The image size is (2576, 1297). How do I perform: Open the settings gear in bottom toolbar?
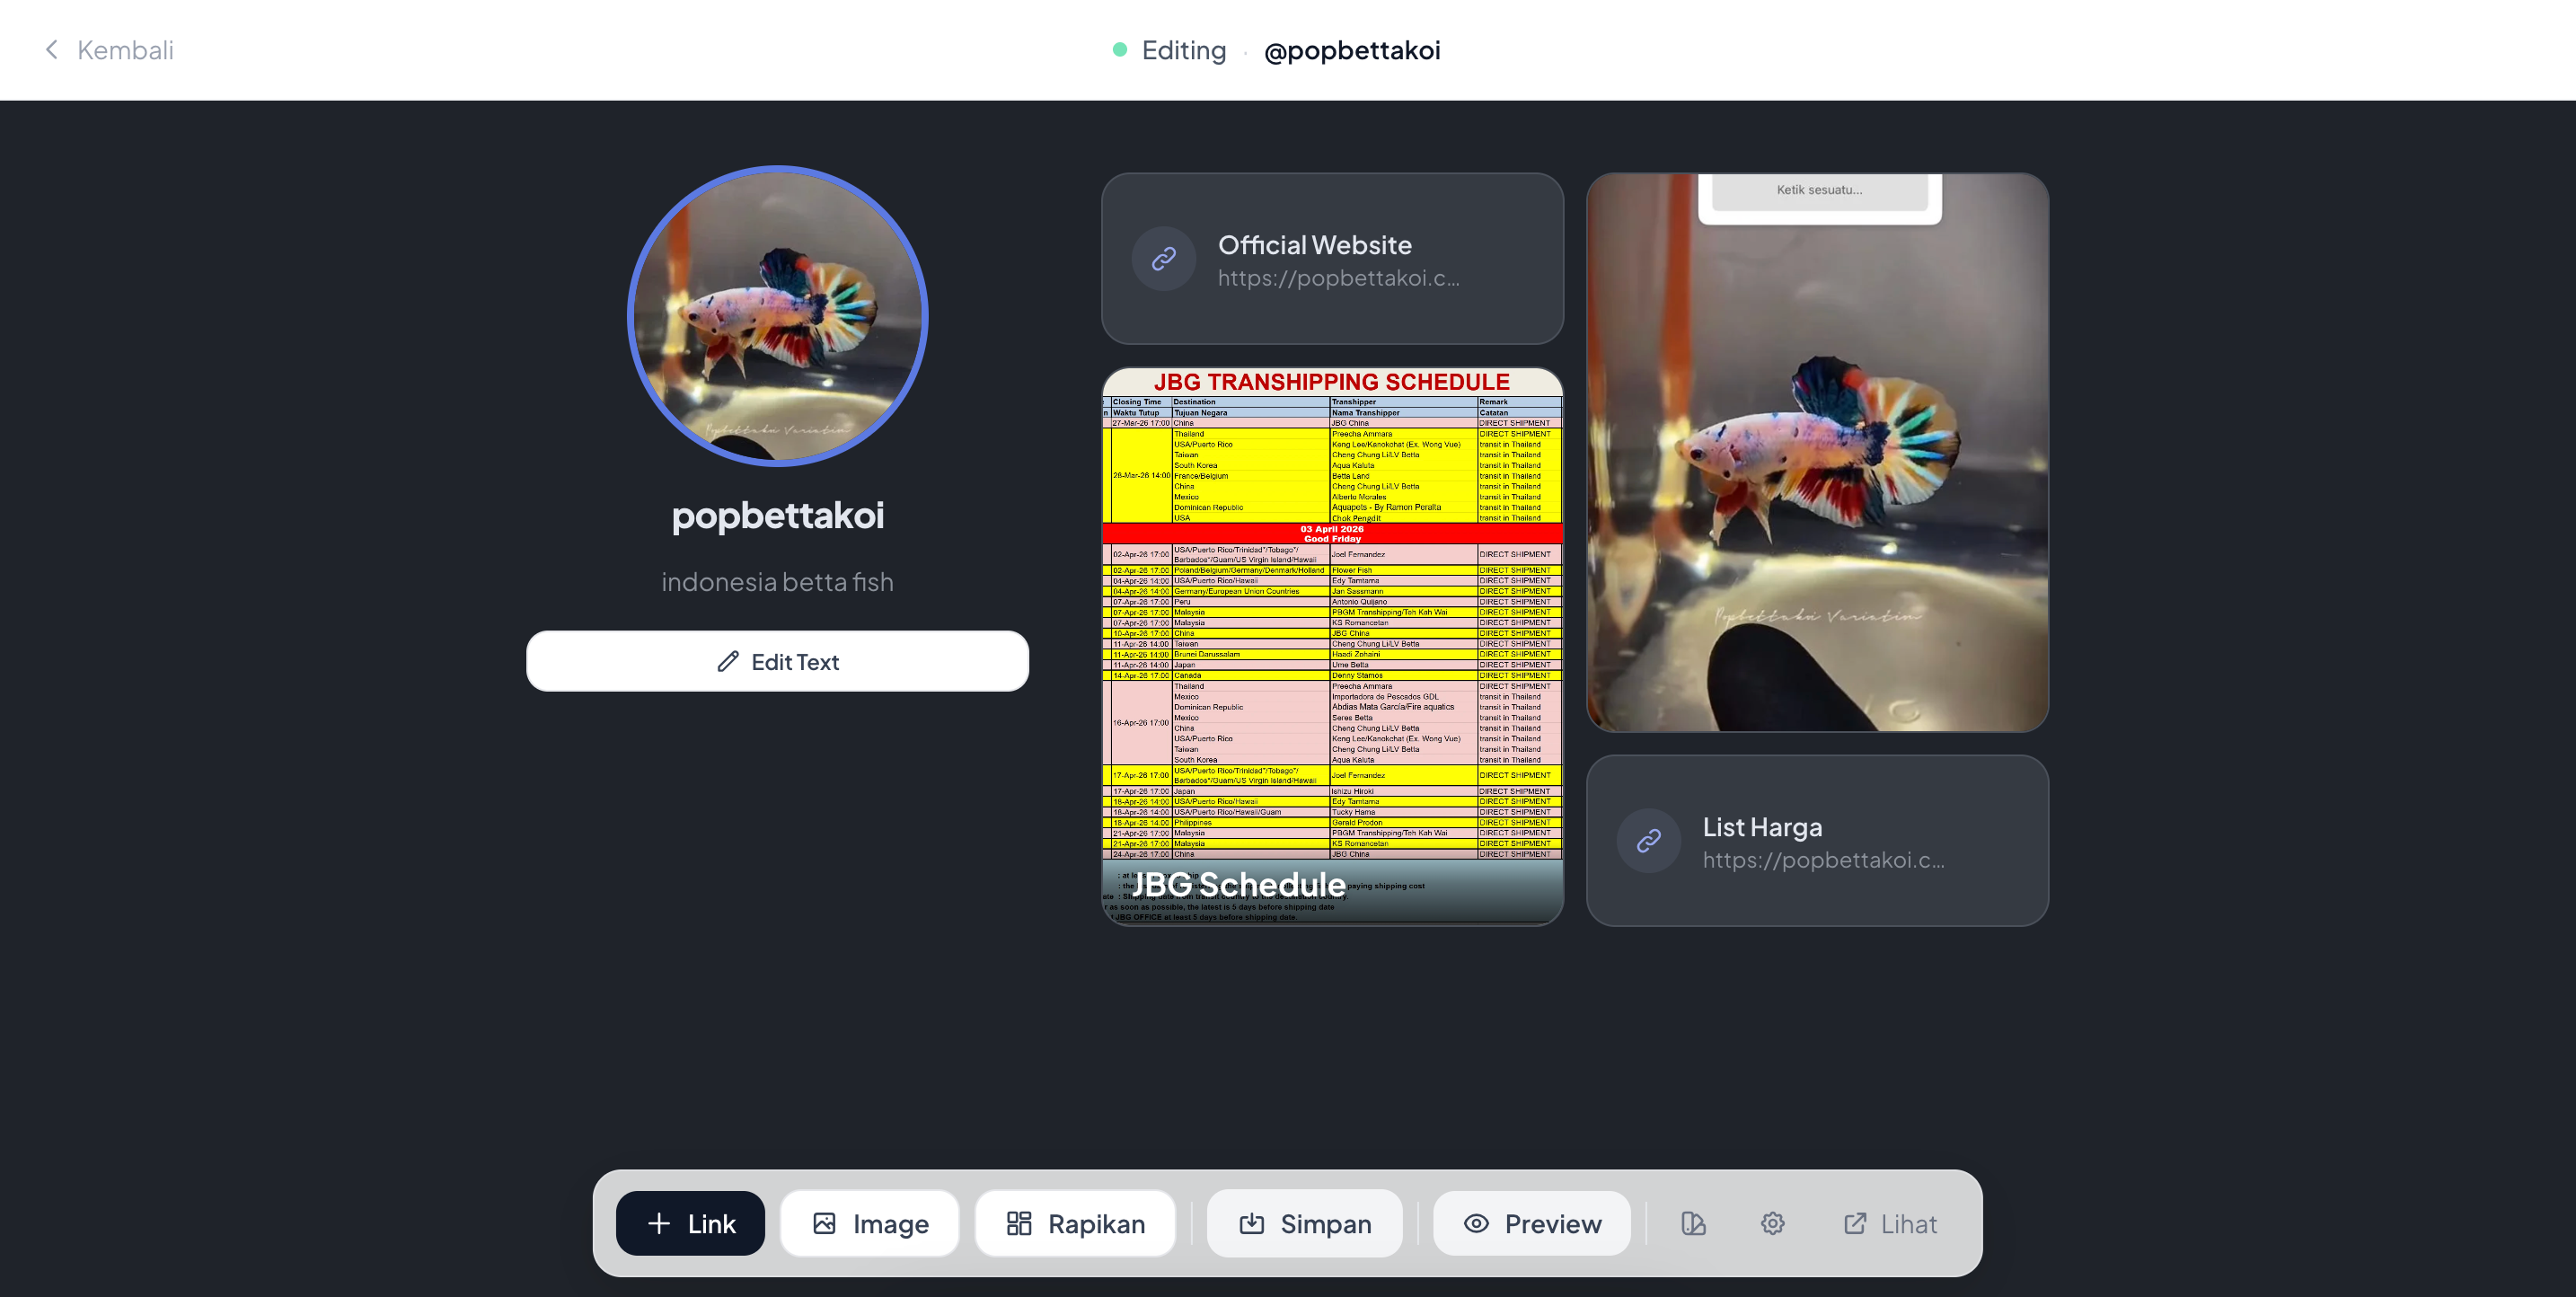pos(1772,1223)
